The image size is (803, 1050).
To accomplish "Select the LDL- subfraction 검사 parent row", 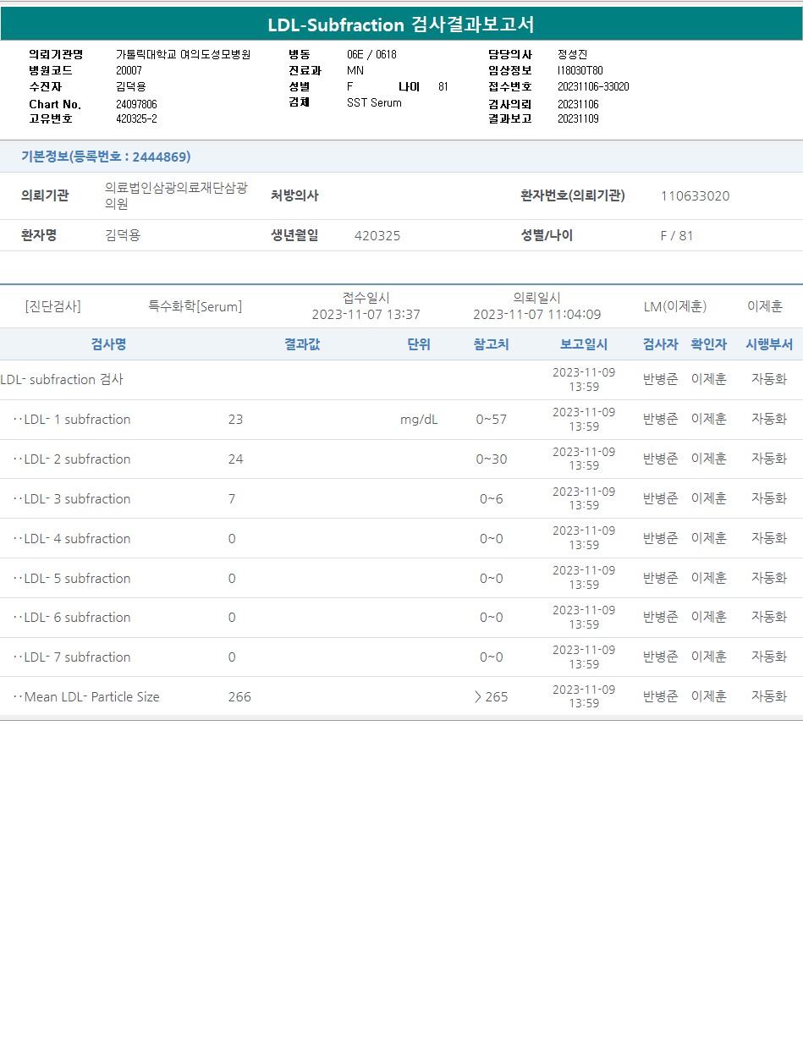I will point(63,380).
